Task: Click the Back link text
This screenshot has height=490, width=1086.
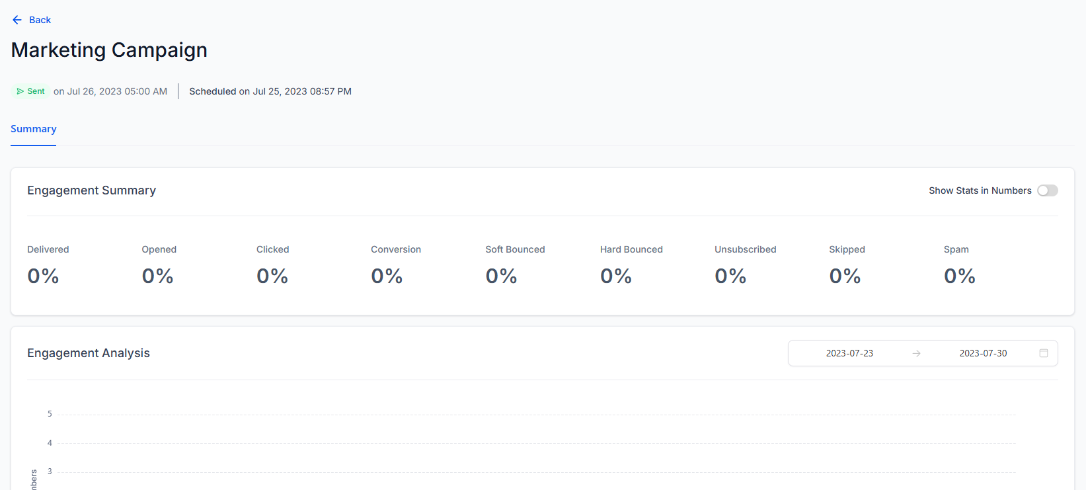Action: (40, 20)
